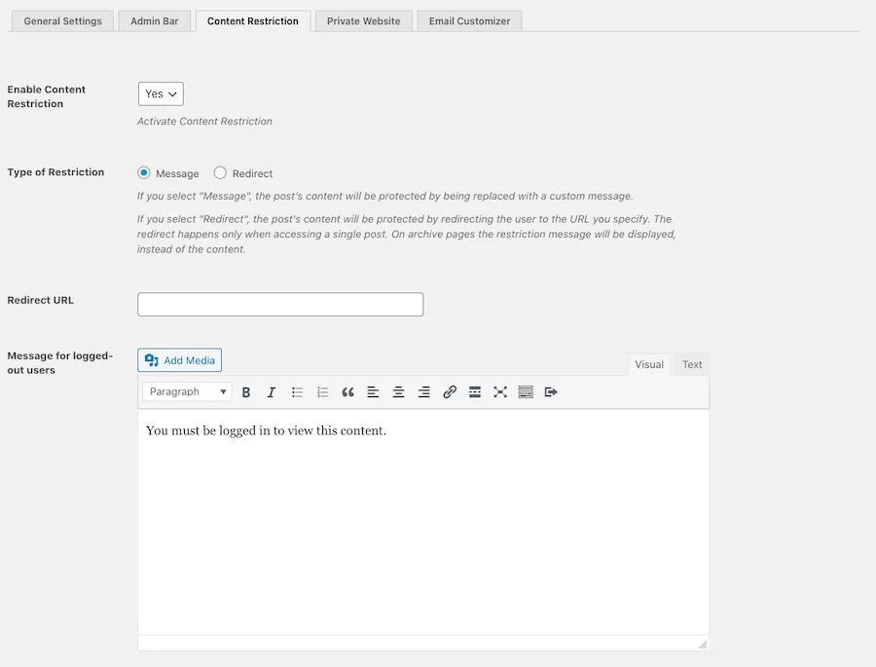876x667 pixels.
Task: Select the Redirect restriction type
Action: [x=220, y=172]
